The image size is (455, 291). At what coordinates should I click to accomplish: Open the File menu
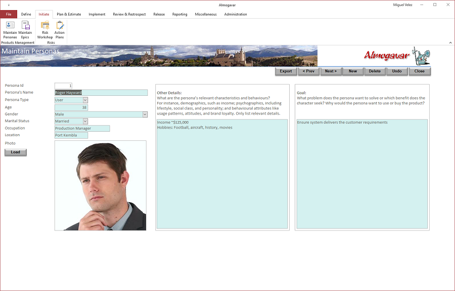(x=9, y=14)
